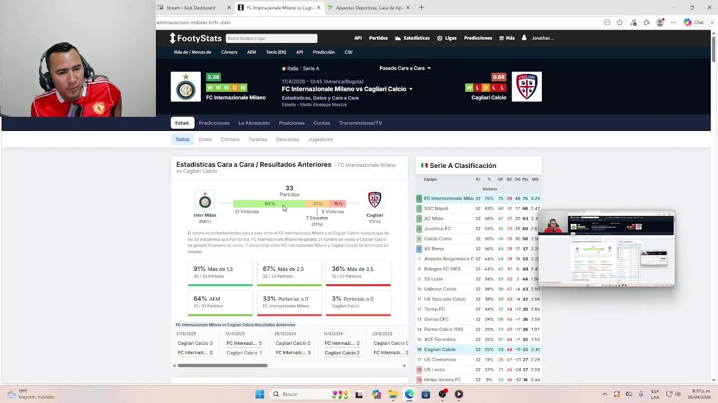Image resolution: width=718 pixels, height=403 pixels.
Task: Click the 15% red losses bar segment
Action: [x=338, y=204]
